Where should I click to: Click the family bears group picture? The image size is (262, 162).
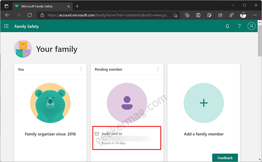23,49
